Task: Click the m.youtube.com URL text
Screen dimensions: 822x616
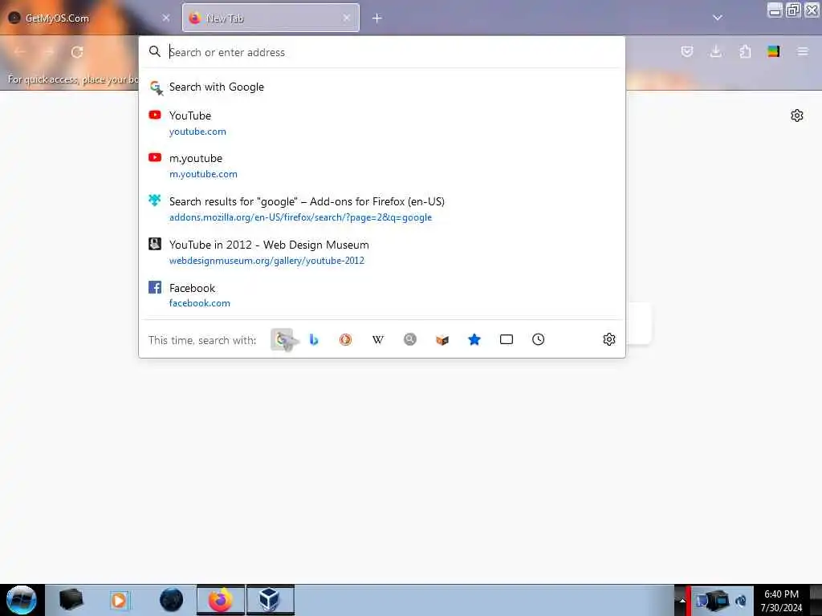Action: pos(203,174)
